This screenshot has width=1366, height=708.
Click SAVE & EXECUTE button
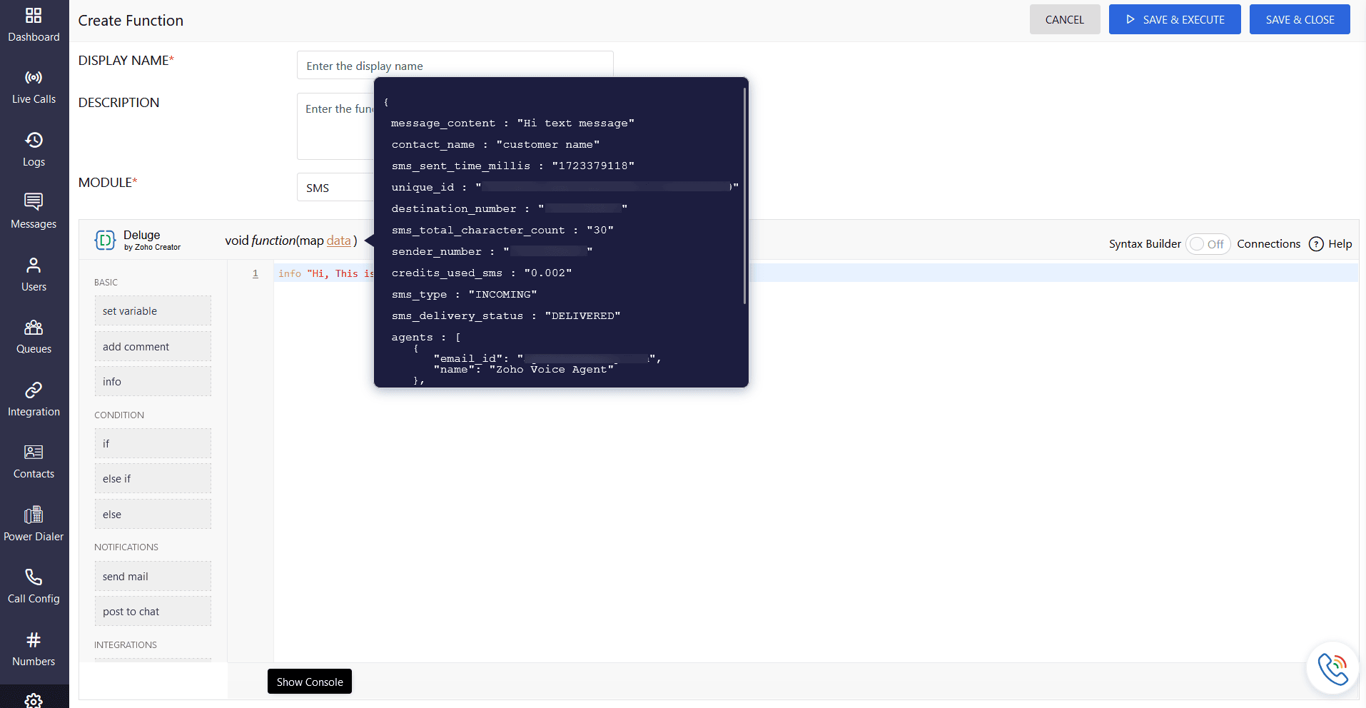click(x=1175, y=19)
